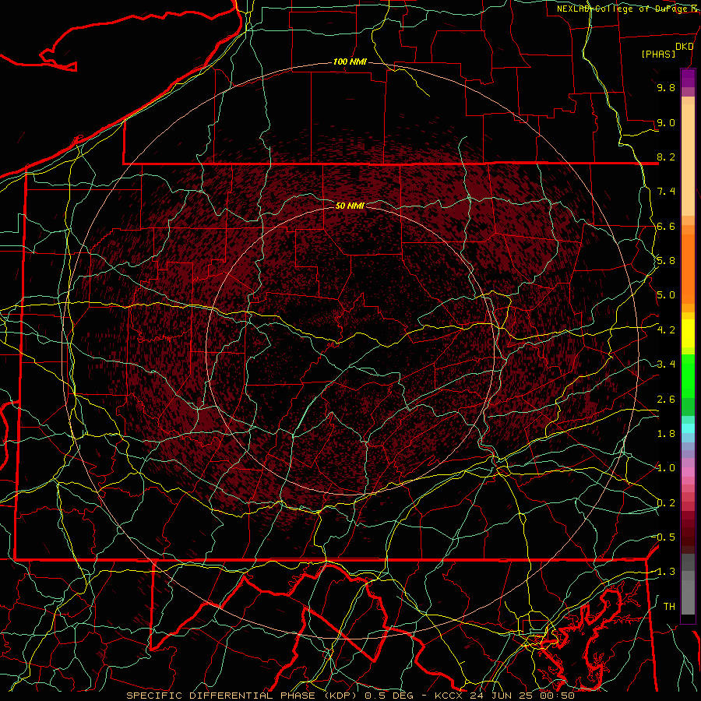Click the 9.8 scale value
The image size is (701, 701).
pyautogui.click(x=666, y=87)
